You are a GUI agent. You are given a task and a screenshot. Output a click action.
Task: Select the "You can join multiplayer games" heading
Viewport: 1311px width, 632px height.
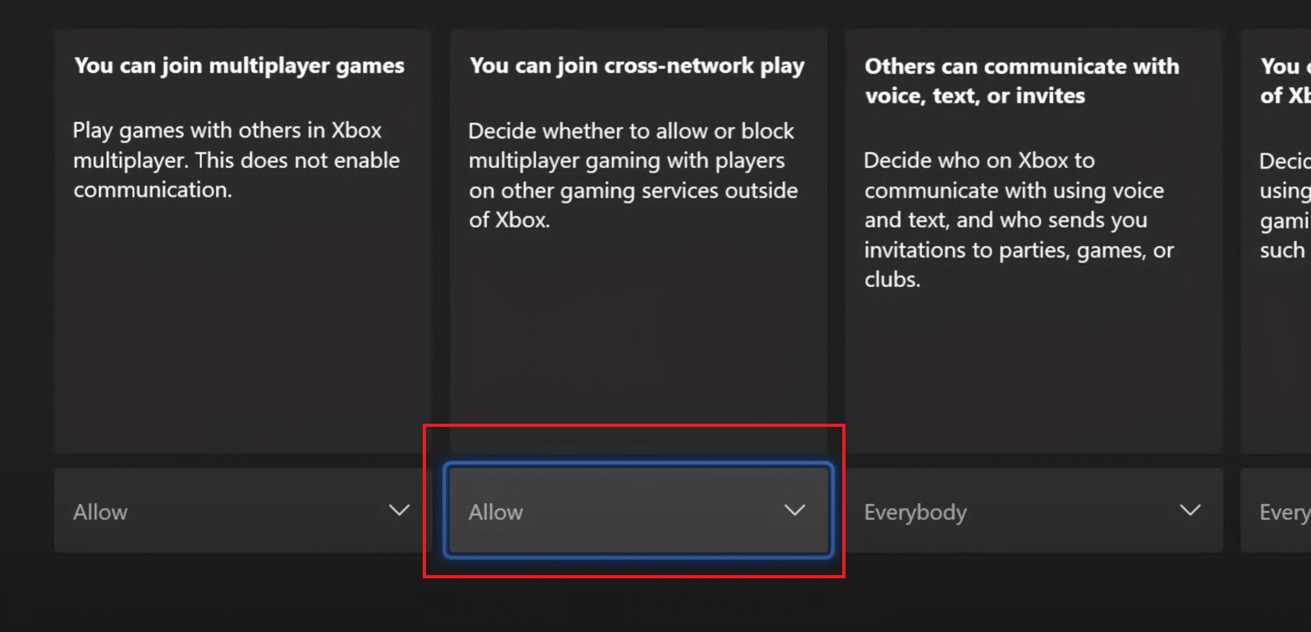click(x=239, y=66)
